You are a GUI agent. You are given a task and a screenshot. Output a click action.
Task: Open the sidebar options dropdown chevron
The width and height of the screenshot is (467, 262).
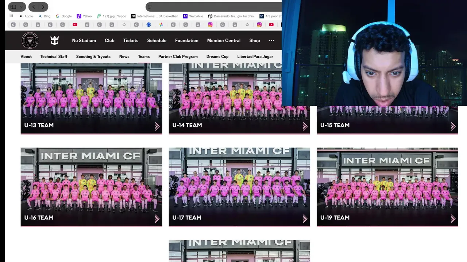(21, 7)
